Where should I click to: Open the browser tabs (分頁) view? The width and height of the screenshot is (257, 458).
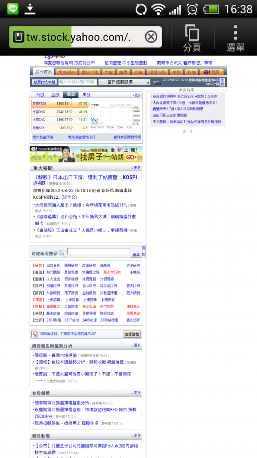tap(192, 38)
